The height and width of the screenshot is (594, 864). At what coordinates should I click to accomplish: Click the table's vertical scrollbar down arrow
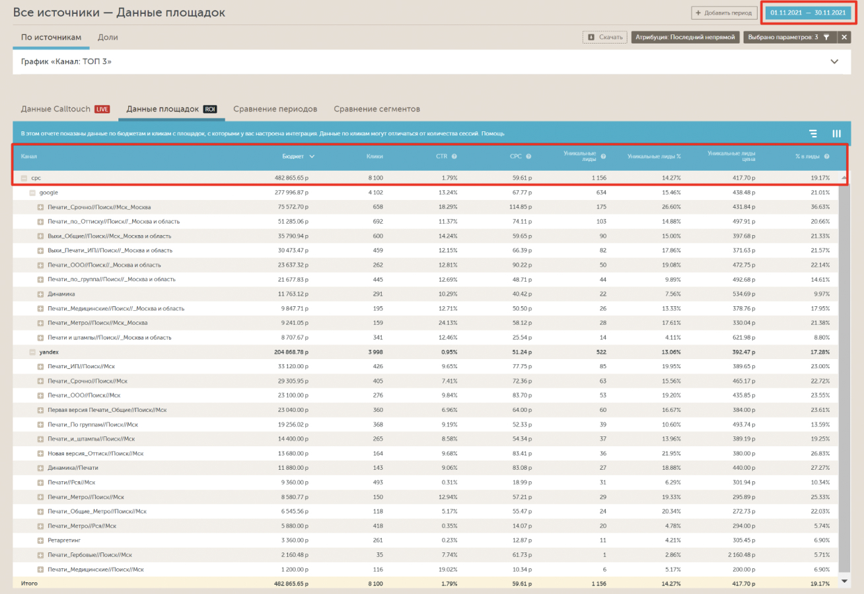(844, 581)
